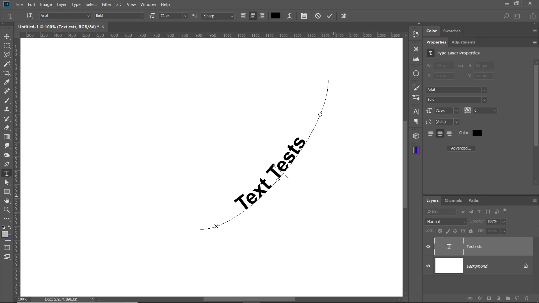The height and width of the screenshot is (303, 539).
Task: Select the Eraser tool
Action: [7, 128]
